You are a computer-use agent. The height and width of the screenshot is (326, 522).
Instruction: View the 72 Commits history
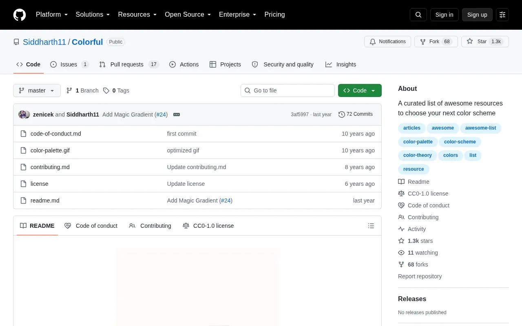tap(356, 114)
